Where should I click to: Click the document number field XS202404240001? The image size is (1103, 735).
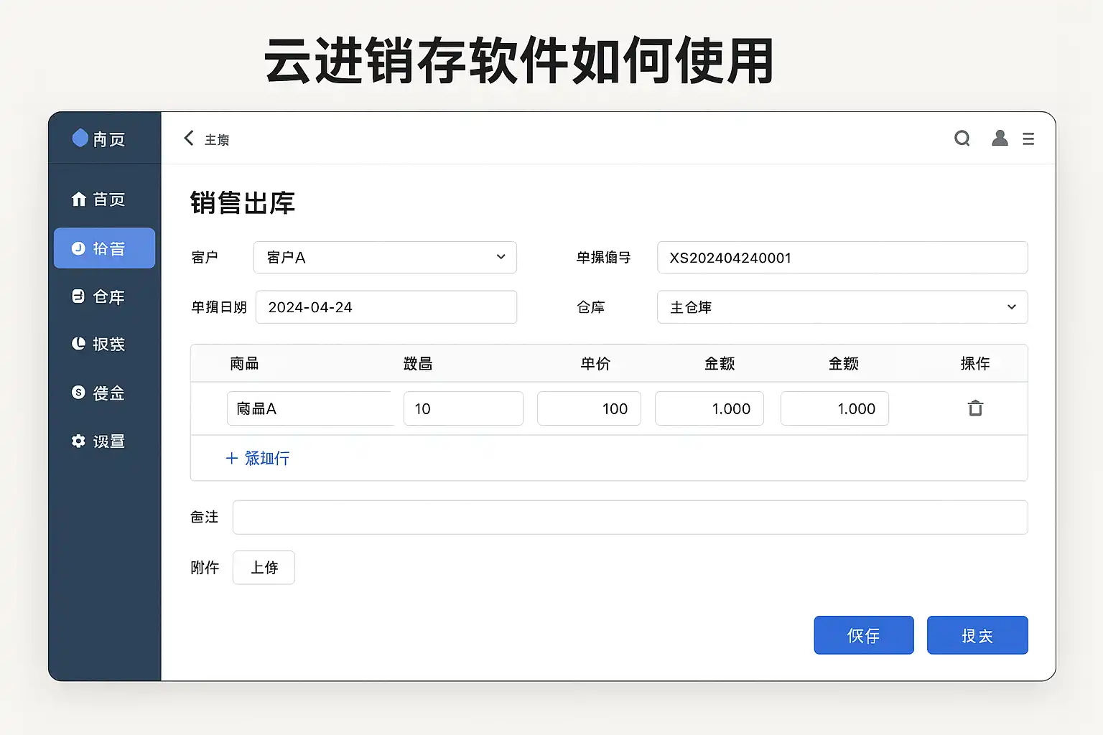pyautogui.click(x=842, y=258)
